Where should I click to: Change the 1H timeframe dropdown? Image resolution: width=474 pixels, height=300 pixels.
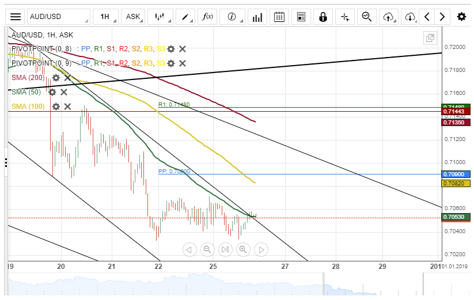[105, 17]
